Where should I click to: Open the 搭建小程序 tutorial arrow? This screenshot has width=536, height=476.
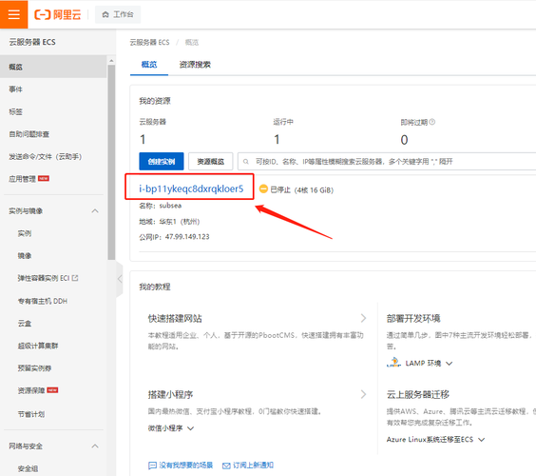point(363,394)
